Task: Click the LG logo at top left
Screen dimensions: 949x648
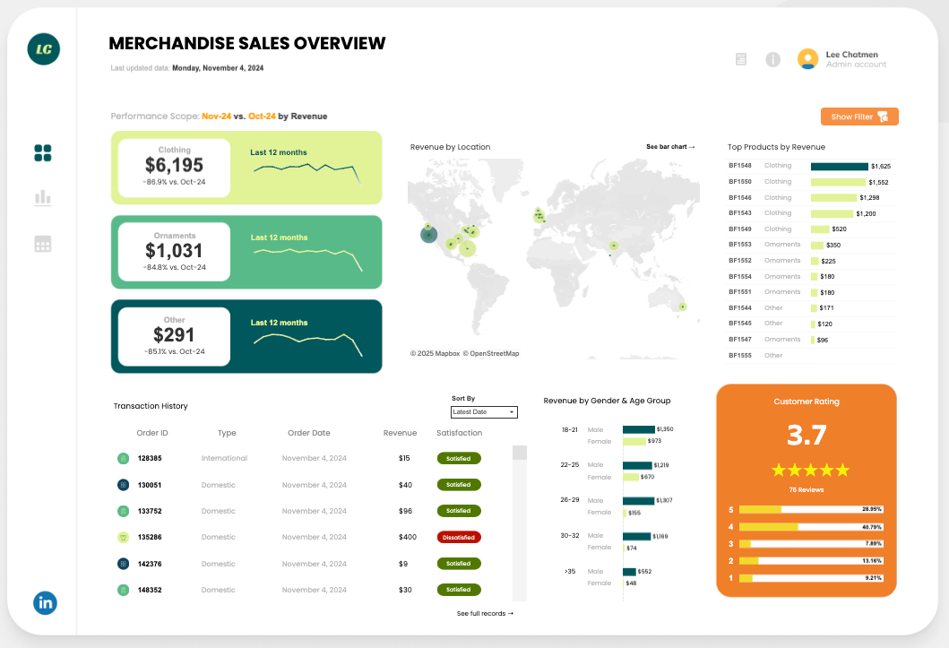Action: pos(43,50)
